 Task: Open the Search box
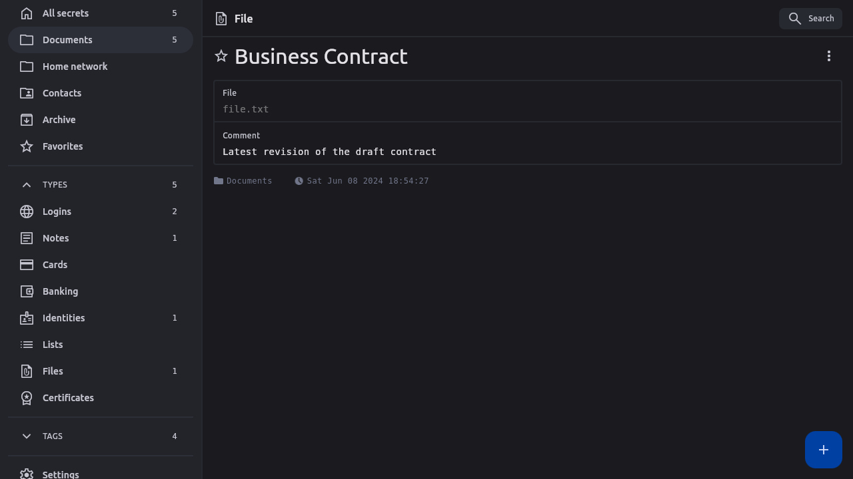(810, 19)
